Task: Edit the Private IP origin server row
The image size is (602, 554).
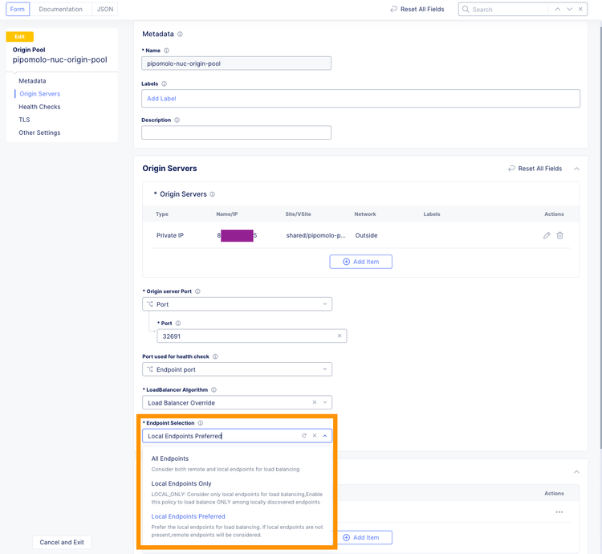Action: pos(547,235)
